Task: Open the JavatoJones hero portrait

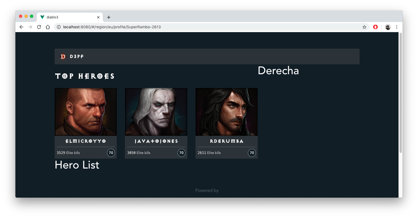Action: [156, 112]
